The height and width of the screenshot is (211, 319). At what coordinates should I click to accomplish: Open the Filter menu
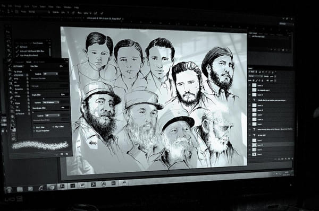51,7
